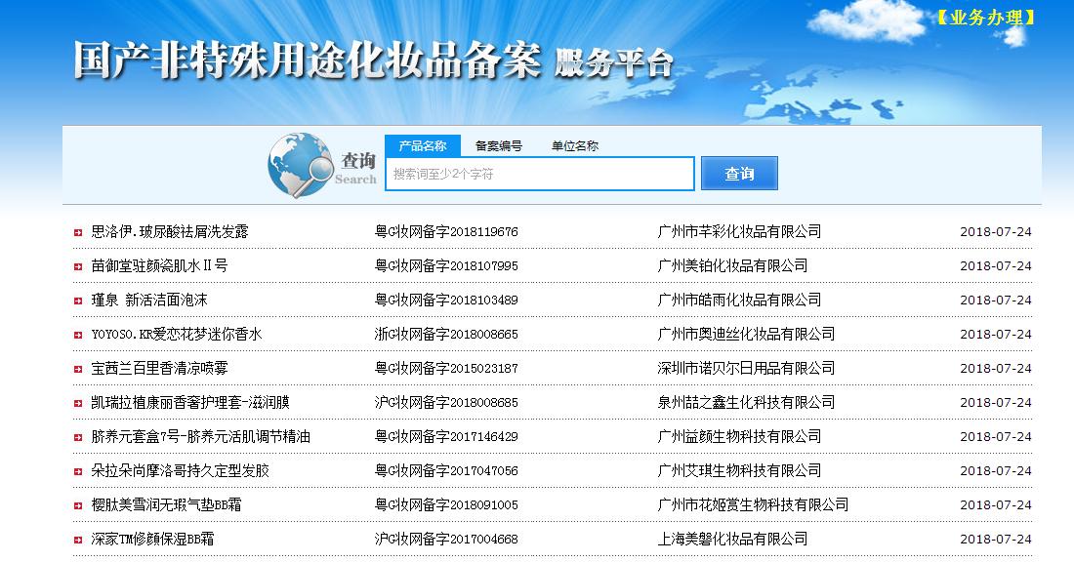Viewport: 1074px width, 562px height.
Task: Open product 深家TM修颜保湿BB霜
Action: coord(152,539)
